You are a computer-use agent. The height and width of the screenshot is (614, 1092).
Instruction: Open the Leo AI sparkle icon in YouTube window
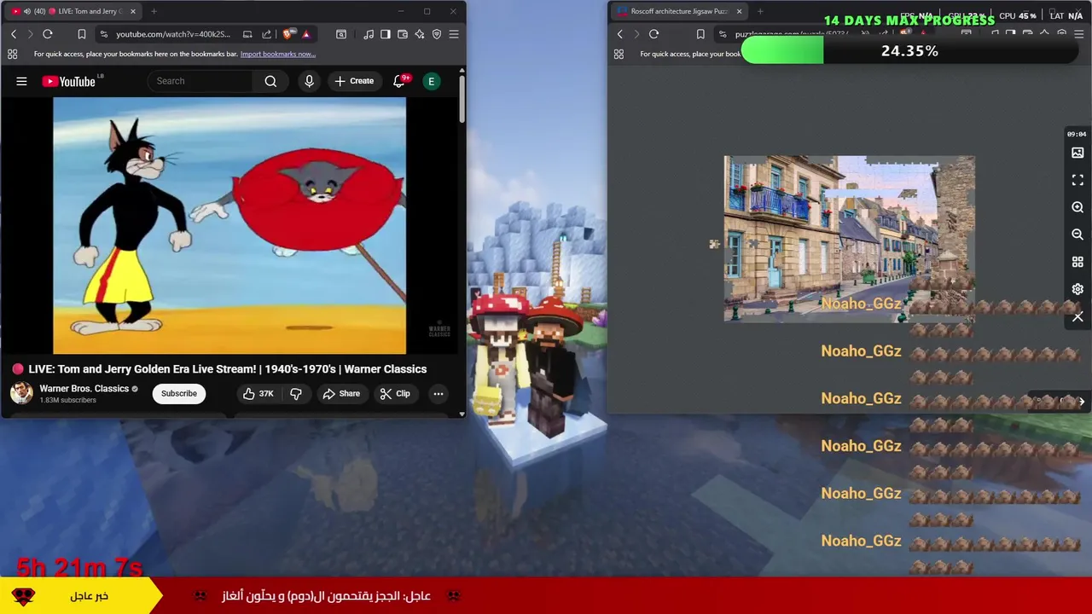[x=420, y=34]
